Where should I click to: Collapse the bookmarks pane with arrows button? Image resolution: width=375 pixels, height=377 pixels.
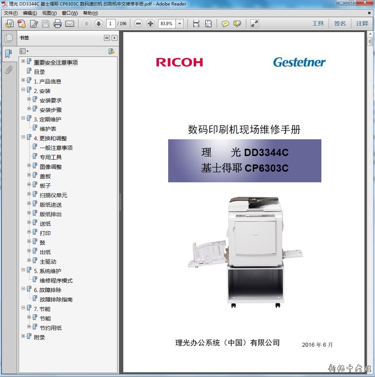107,38
